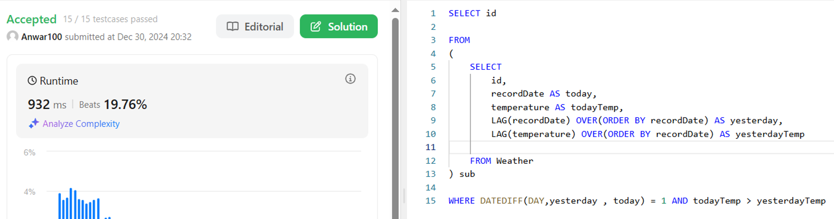This screenshot has width=834, height=219.
Task: Open the Editorial button
Action: pyautogui.click(x=254, y=26)
